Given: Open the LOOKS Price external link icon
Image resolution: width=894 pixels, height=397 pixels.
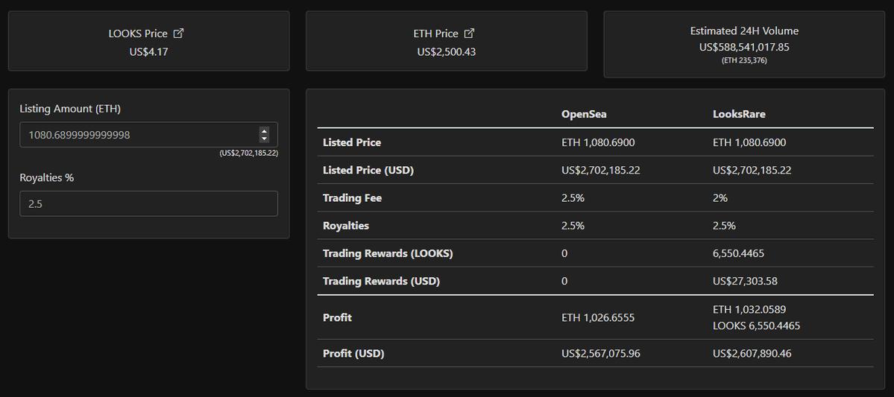Looking at the screenshot, I should [x=178, y=34].
